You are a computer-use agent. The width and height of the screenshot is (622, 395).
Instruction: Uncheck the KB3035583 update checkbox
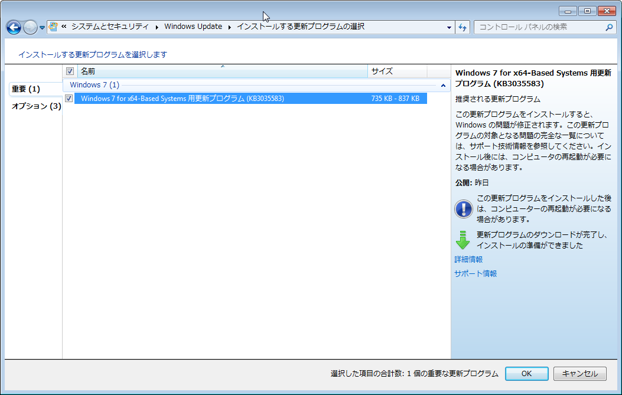(69, 99)
